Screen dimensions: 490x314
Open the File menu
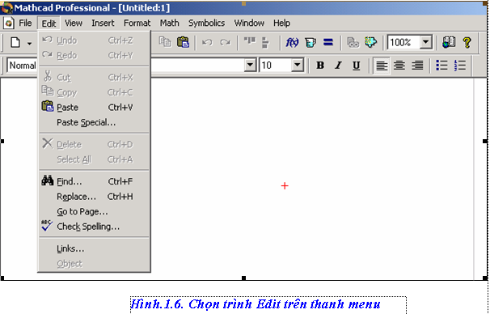[25, 23]
